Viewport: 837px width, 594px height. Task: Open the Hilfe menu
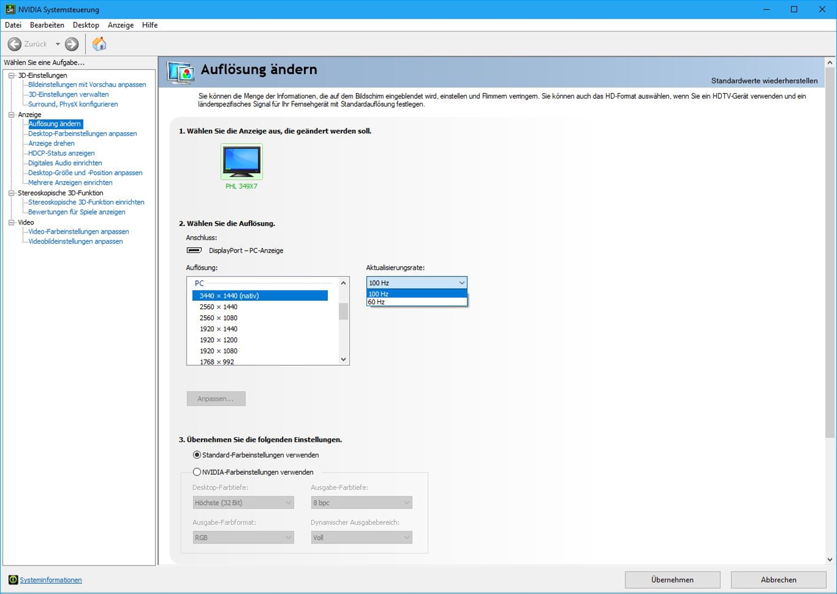click(x=150, y=25)
